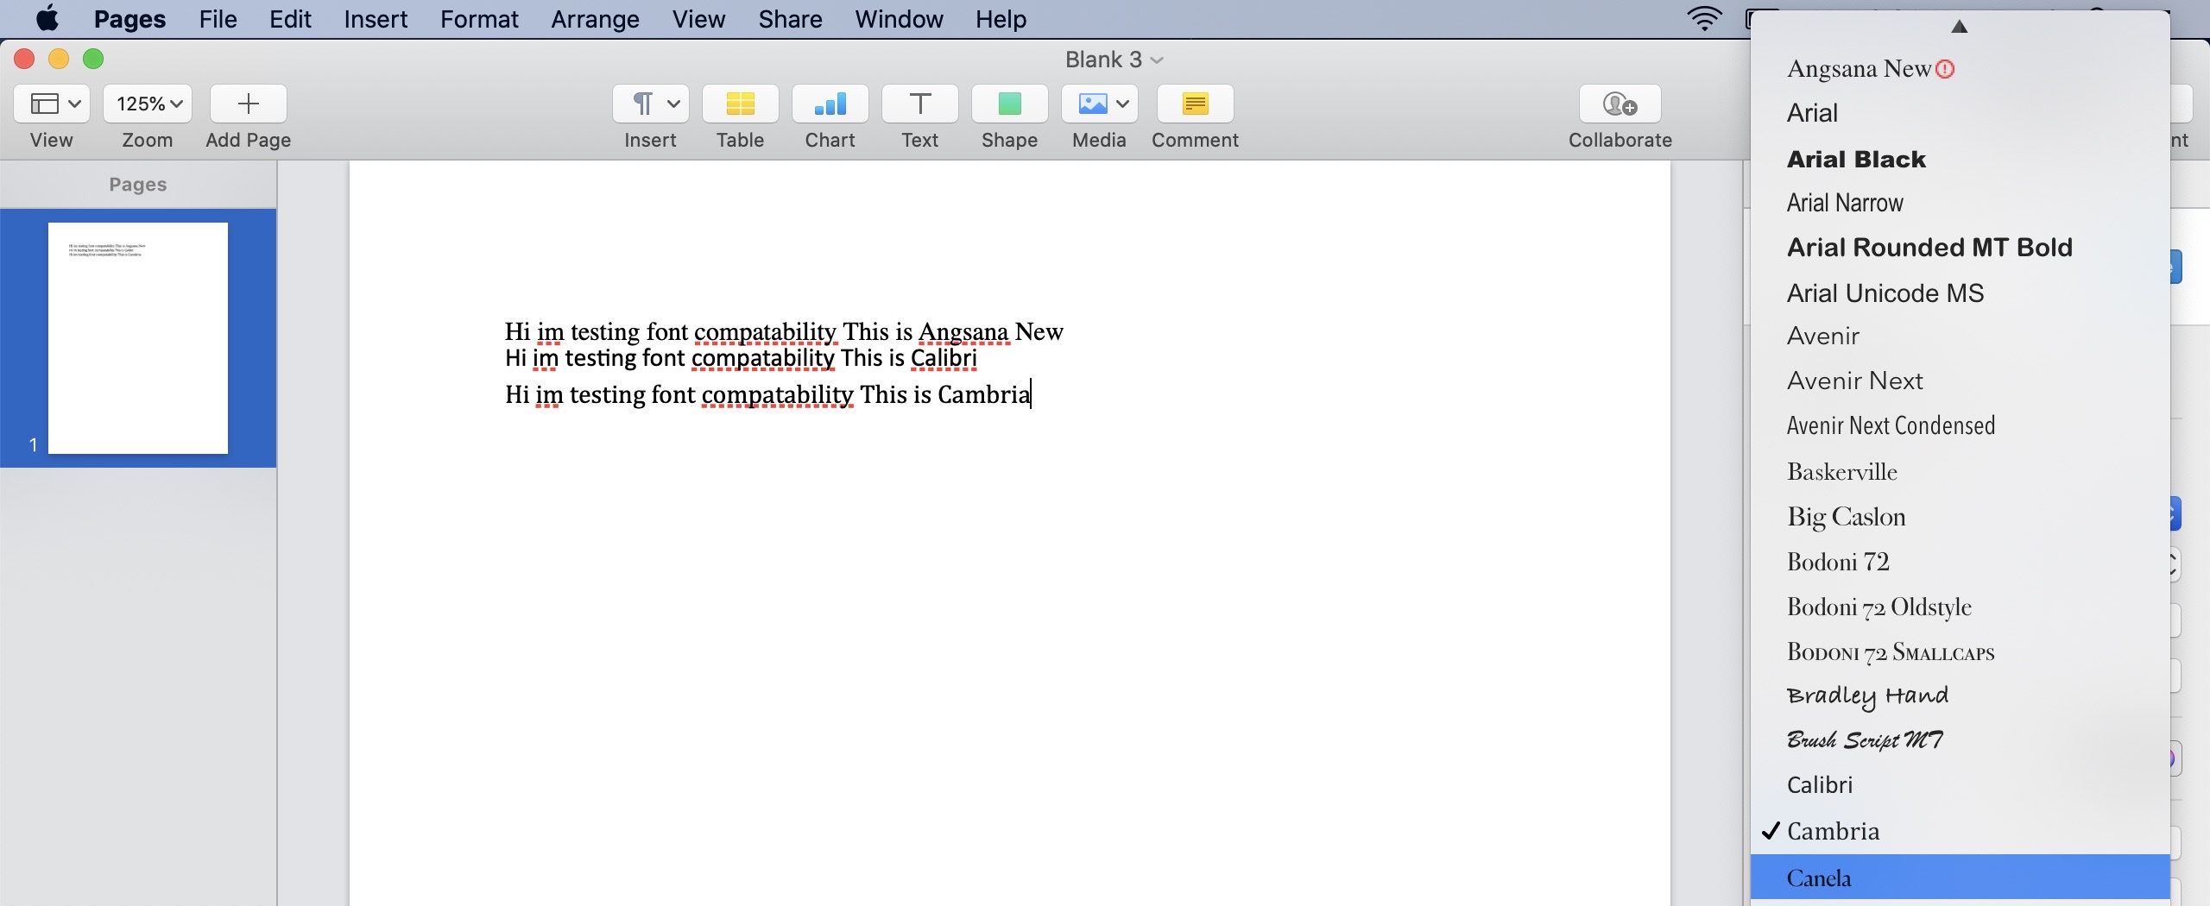Open the View sidebar options button
This screenshot has height=906, width=2210.
click(52, 104)
